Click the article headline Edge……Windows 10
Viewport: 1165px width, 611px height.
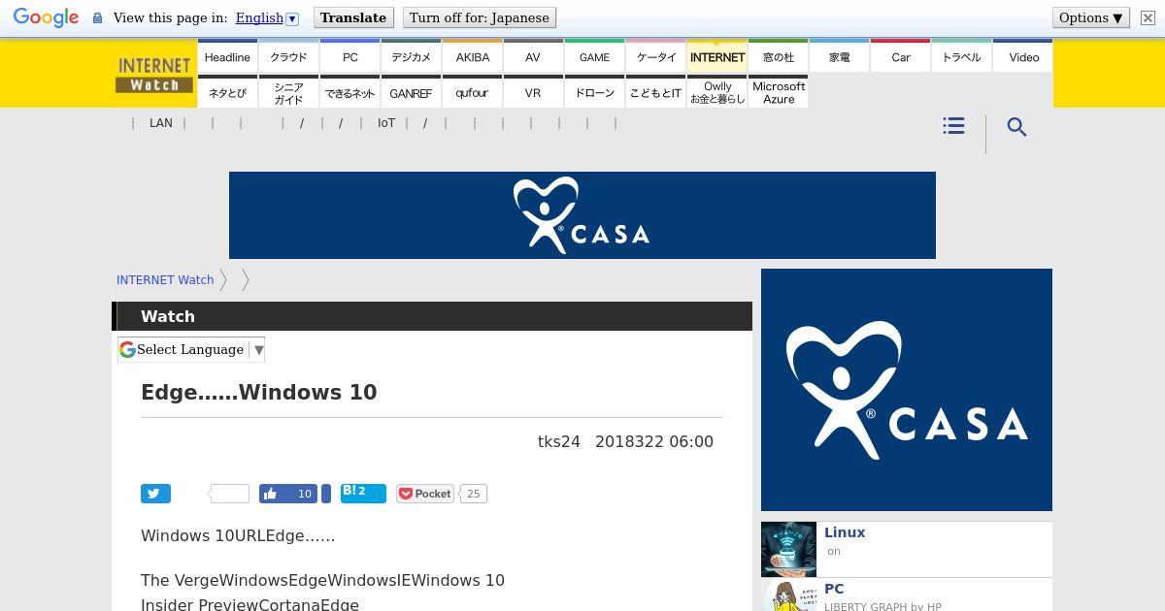(259, 392)
